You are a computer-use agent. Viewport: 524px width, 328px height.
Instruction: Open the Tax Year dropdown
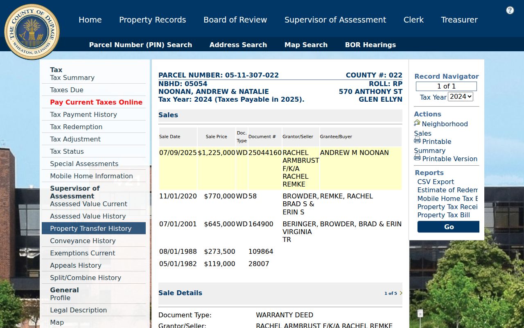click(x=461, y=97)
